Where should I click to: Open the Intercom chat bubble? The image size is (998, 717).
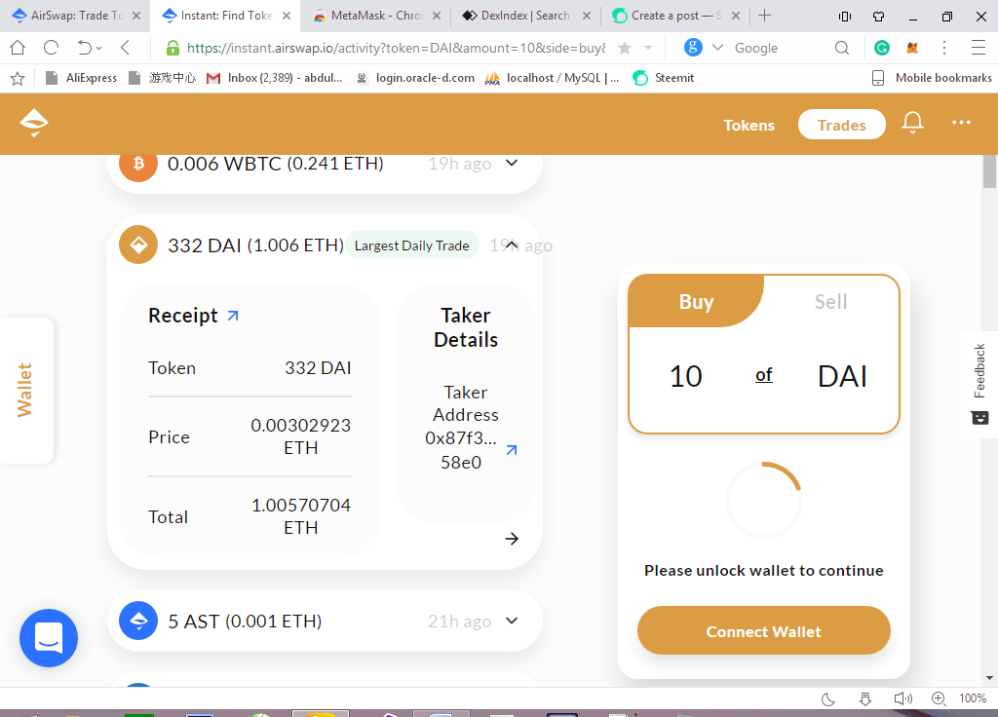tap(49, 638)
